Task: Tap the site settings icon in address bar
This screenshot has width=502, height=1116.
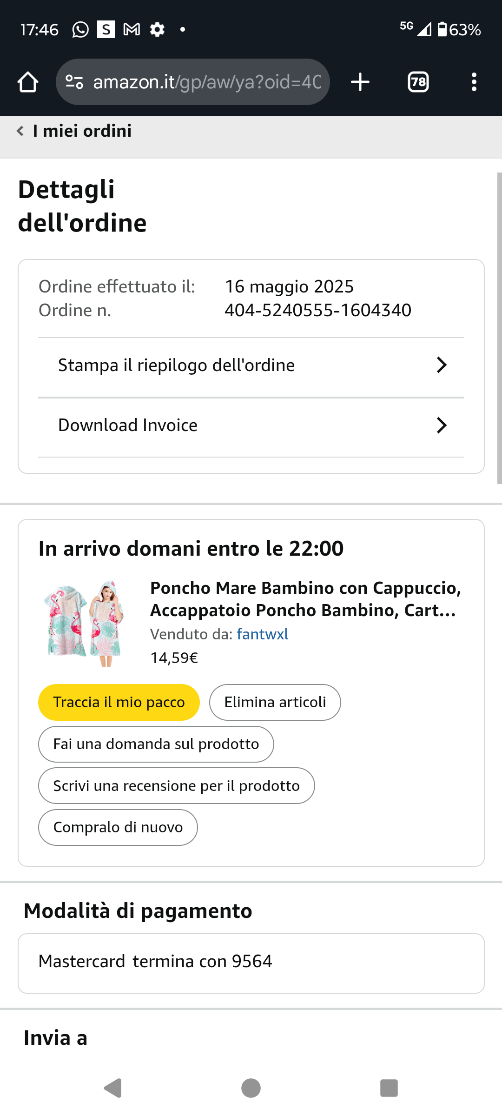Action: pos(74,82)
